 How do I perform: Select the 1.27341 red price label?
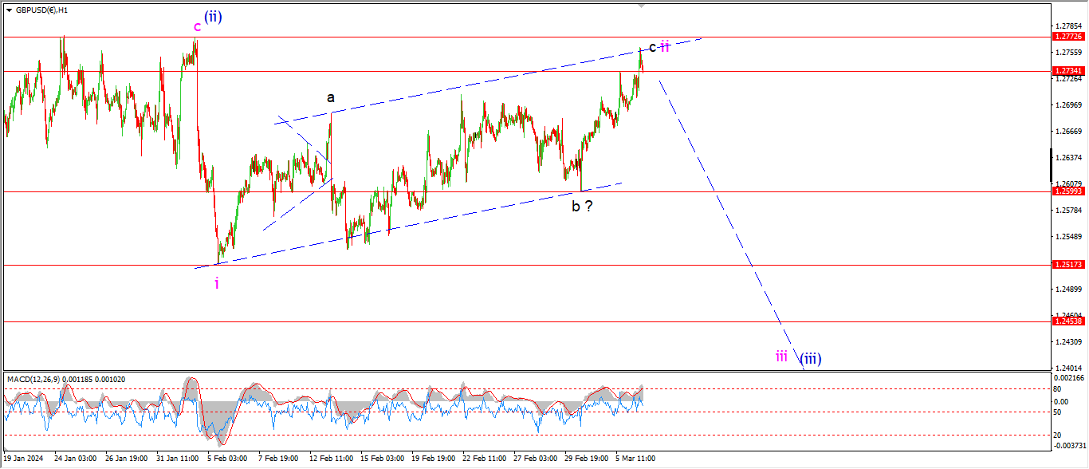click(1067, 71)
